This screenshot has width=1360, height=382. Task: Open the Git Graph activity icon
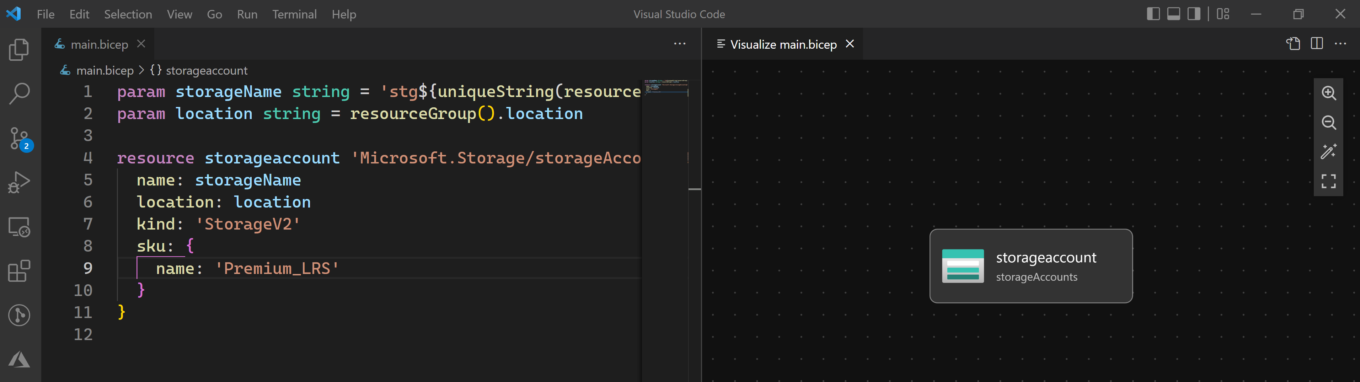[x=20, y=316]
